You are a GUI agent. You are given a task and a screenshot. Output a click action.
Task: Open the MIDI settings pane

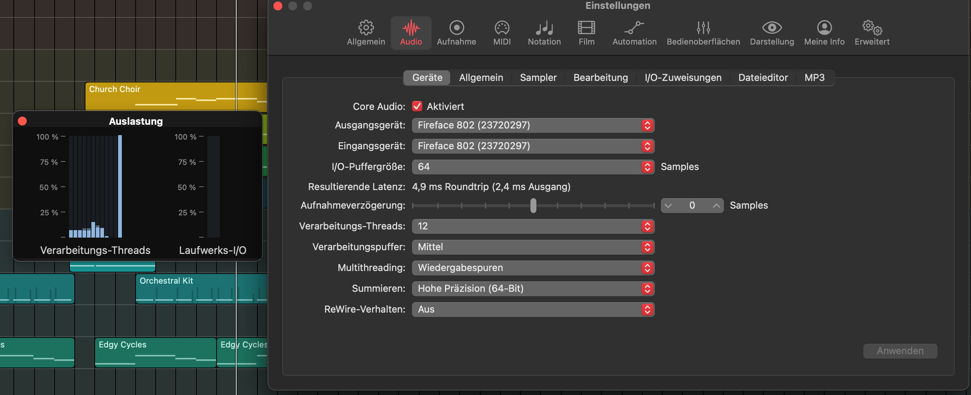coord(502,32)
